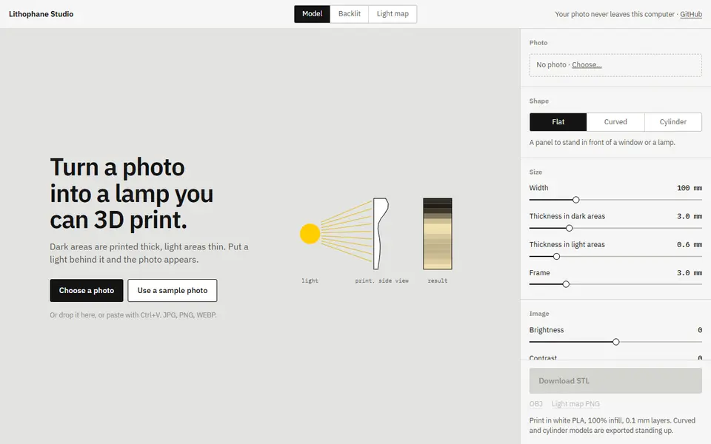Switch to the Backlit view tab
Image resolution: width=711 pixels, height=444 pixels.
(x=349, y=14)
